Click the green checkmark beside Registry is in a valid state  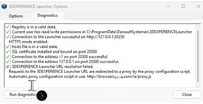(x=8, y=27)
